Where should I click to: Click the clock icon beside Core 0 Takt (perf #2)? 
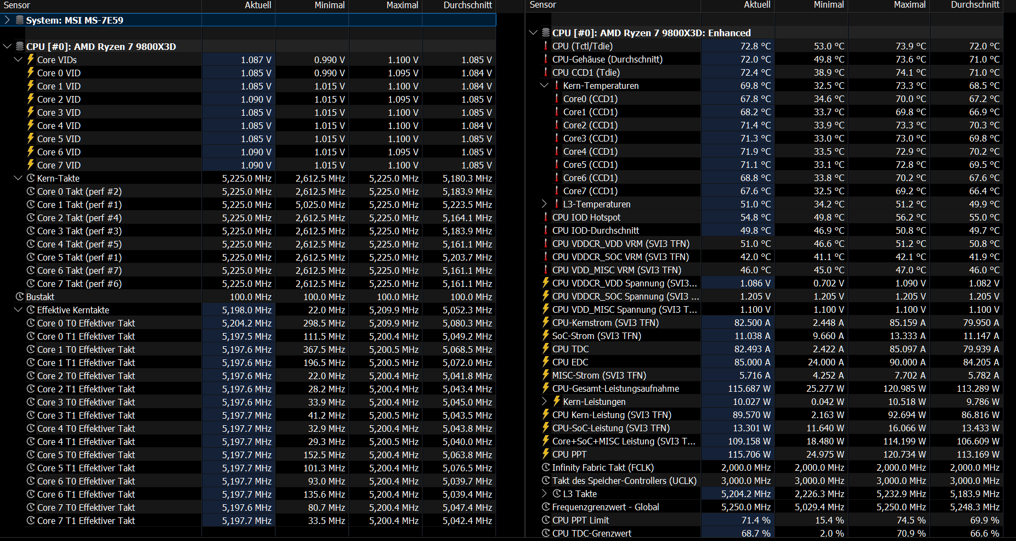[31, 191]
